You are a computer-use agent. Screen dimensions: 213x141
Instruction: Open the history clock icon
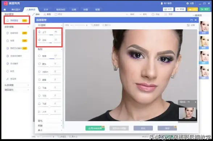click(x=153, y=14)
